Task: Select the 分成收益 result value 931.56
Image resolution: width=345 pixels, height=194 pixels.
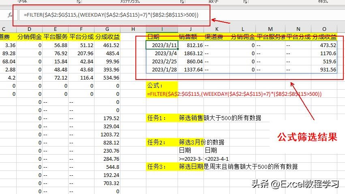Action: tap(324, 69)
